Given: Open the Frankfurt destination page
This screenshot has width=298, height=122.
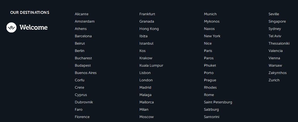Looking at the screenshot, I should pyautogui.click(x=147, y=14).
